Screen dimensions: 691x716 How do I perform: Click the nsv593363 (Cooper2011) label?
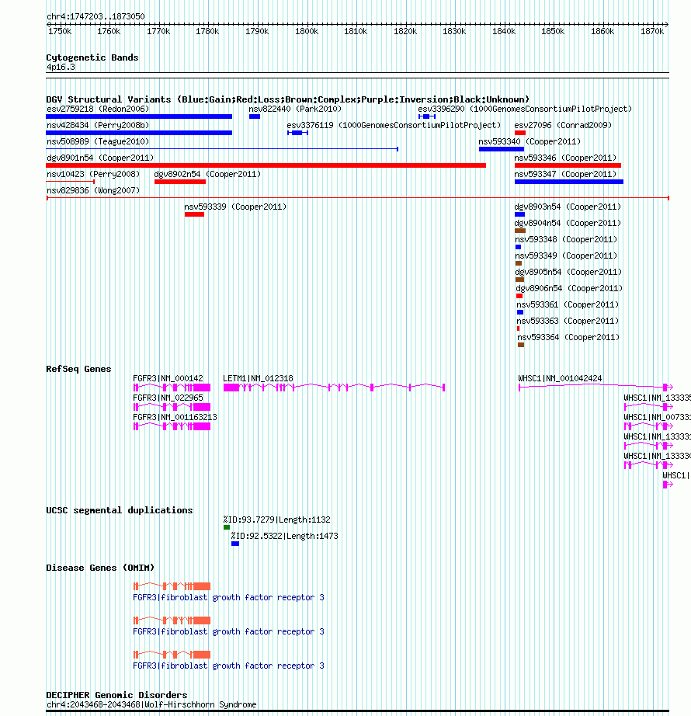[x=568, y=321]
